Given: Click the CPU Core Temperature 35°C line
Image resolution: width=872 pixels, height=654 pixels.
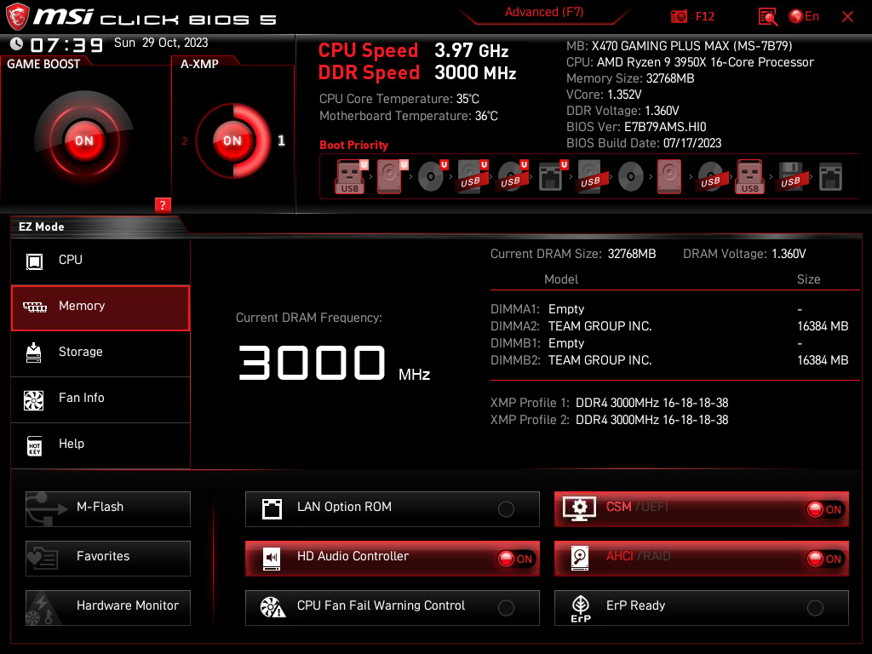Looking at the screenshot, I should (399, 99).
